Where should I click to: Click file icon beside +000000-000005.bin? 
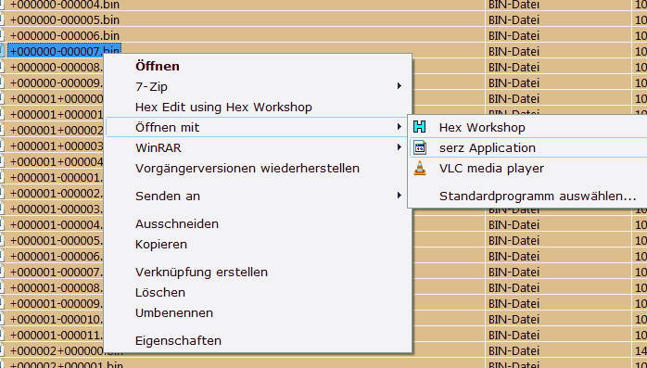pyautogui.click(x=2, y=19)
